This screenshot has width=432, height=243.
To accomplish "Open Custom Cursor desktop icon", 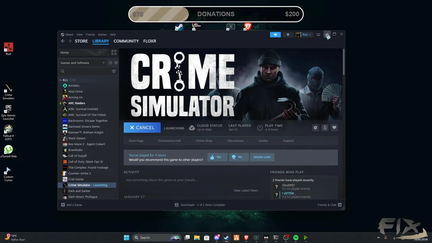I will pyautogui.click(x=8, y=174).
